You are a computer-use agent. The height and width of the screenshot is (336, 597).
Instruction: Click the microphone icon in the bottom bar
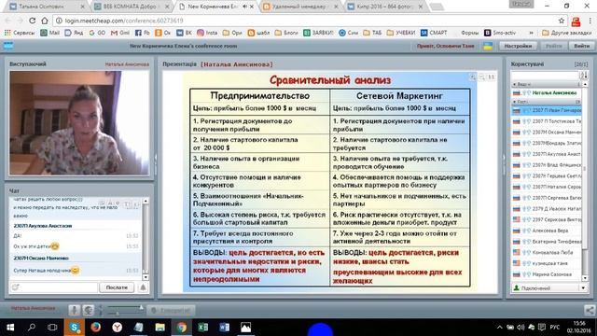(x=75, y=310)
